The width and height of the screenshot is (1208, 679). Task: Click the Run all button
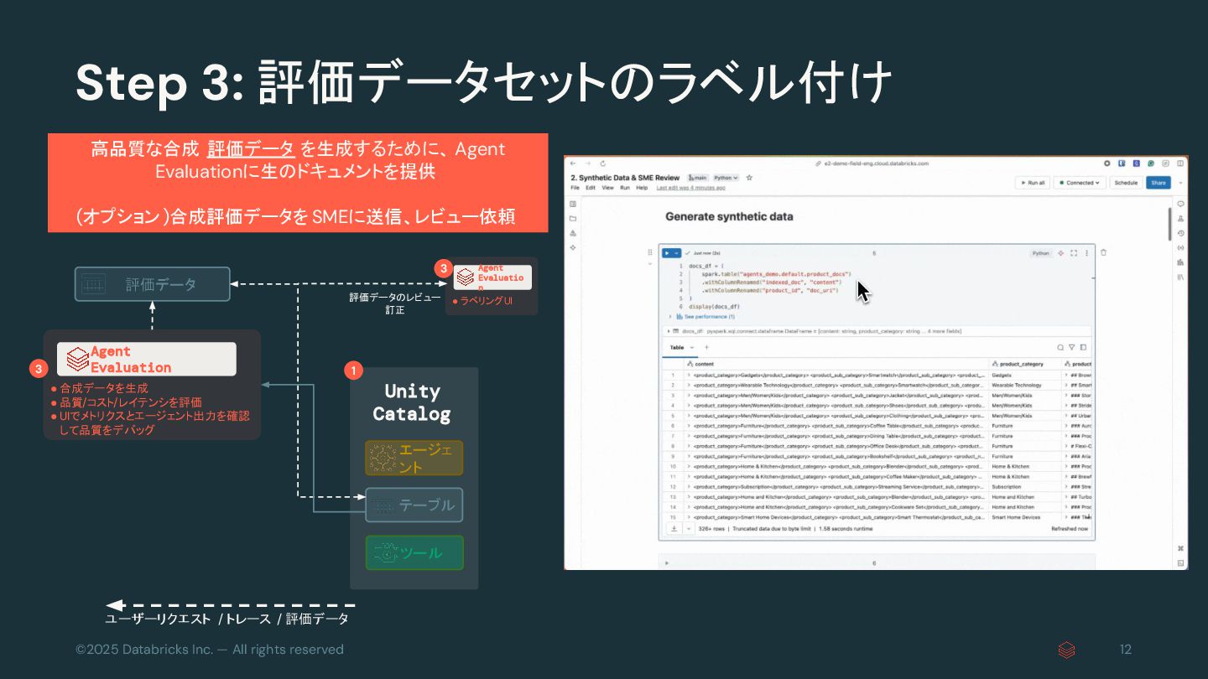pyautogui.click(x=1032, y=183)
